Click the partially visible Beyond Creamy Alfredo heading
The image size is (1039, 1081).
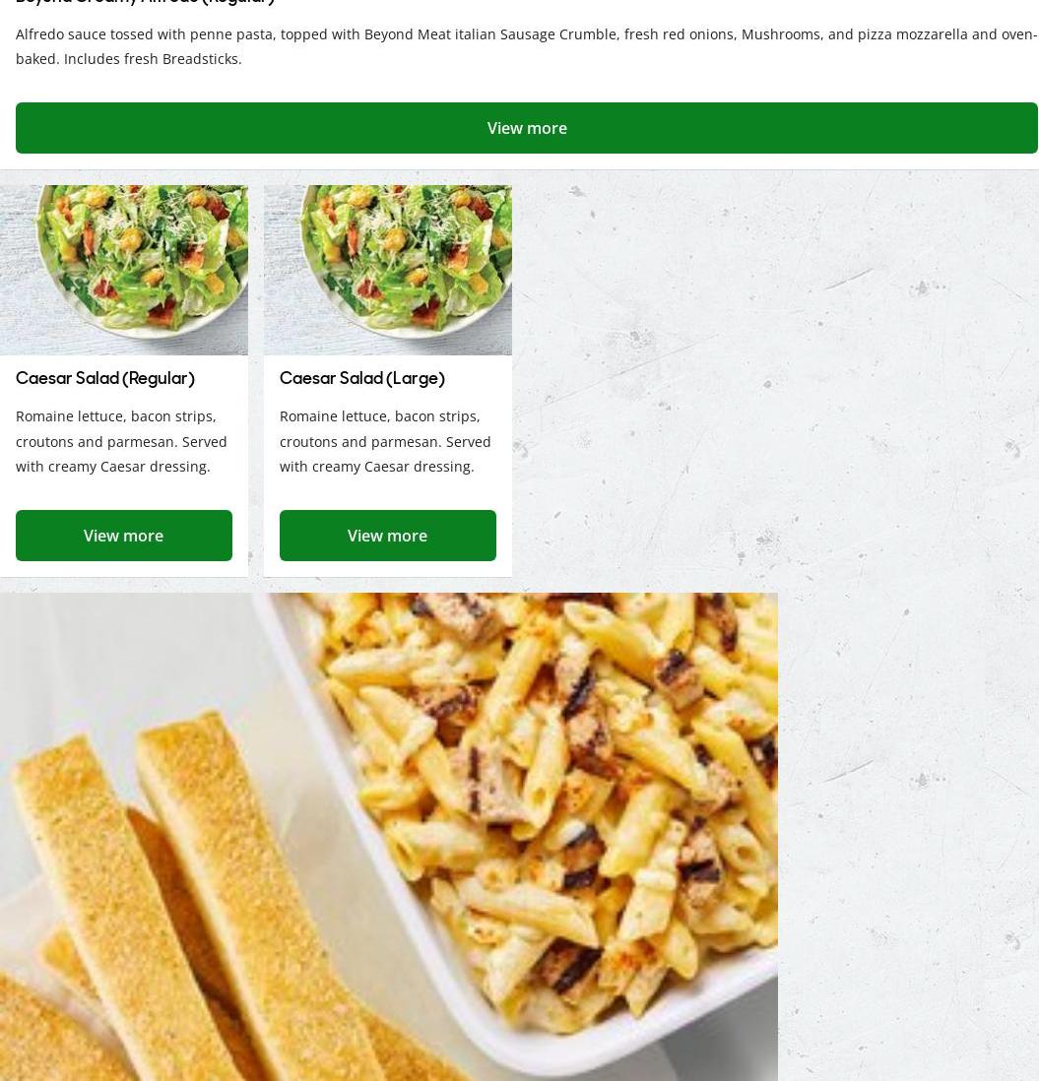146,2
